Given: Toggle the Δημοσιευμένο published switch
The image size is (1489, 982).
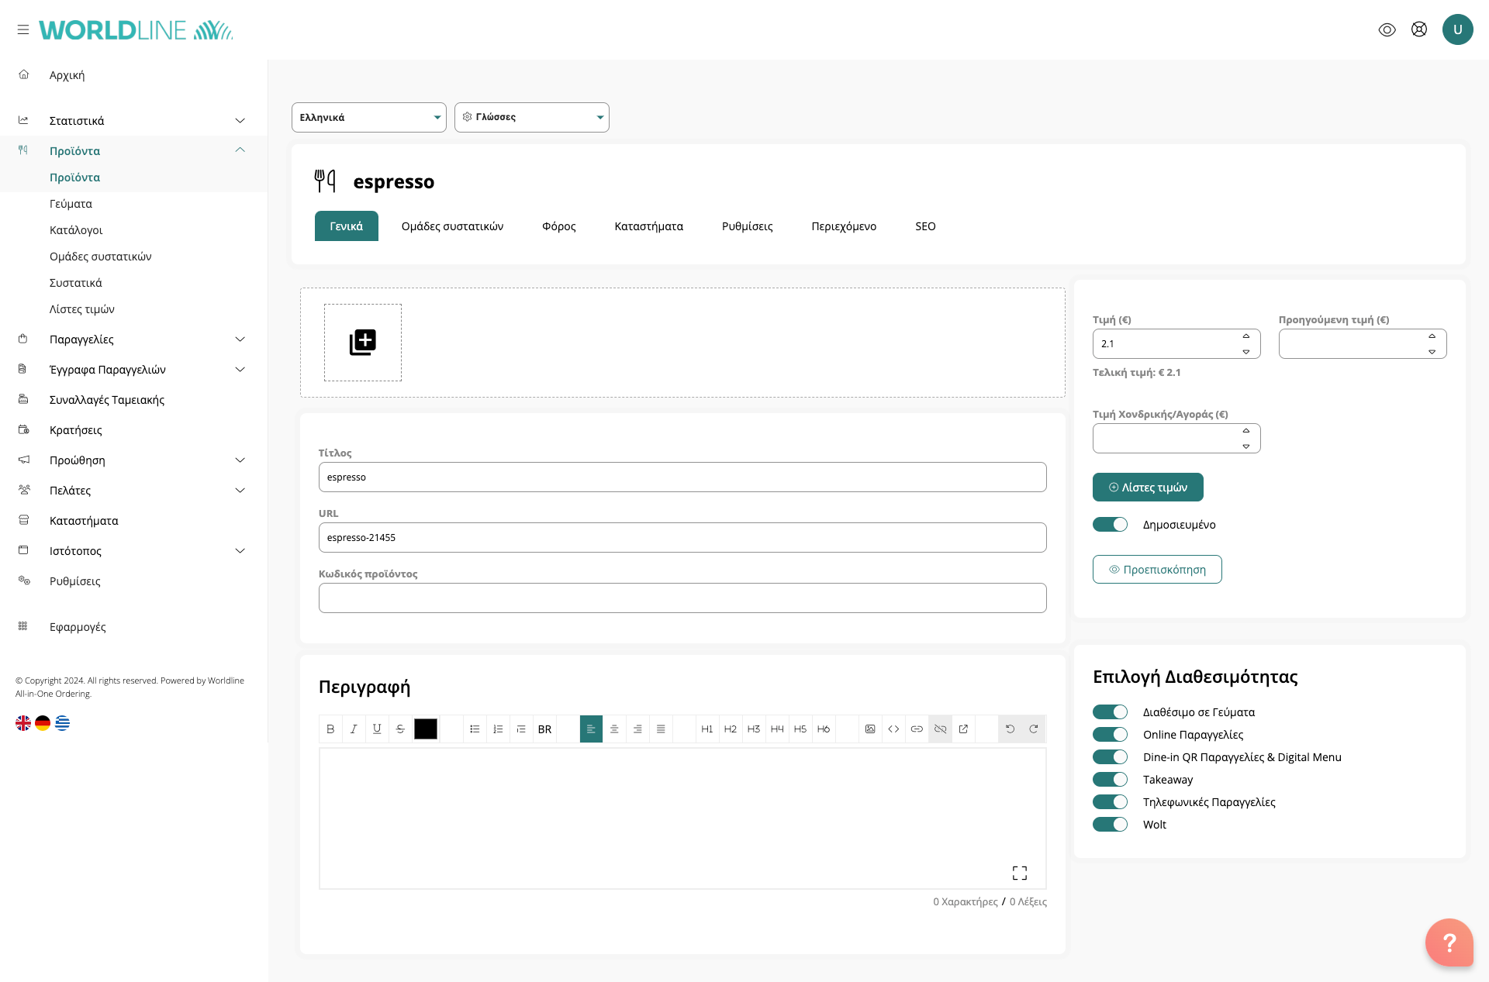Looking at the screenshot, I should [1110, 525].
